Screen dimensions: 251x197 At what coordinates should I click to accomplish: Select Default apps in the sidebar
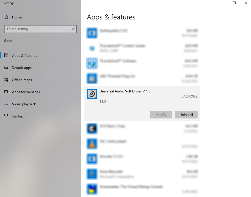tap(22, 68)
